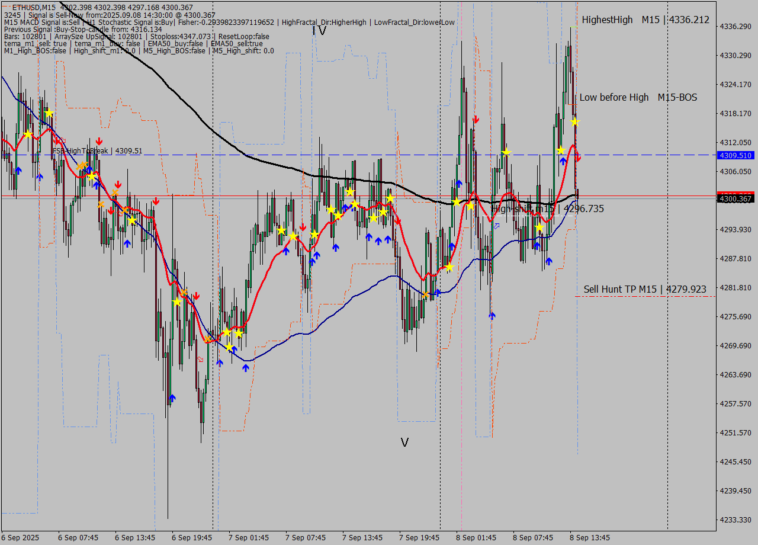Click the blue up arrow at the 6 Sep low
The width and height of the screenshot is (758, 545).
[172, 398]
